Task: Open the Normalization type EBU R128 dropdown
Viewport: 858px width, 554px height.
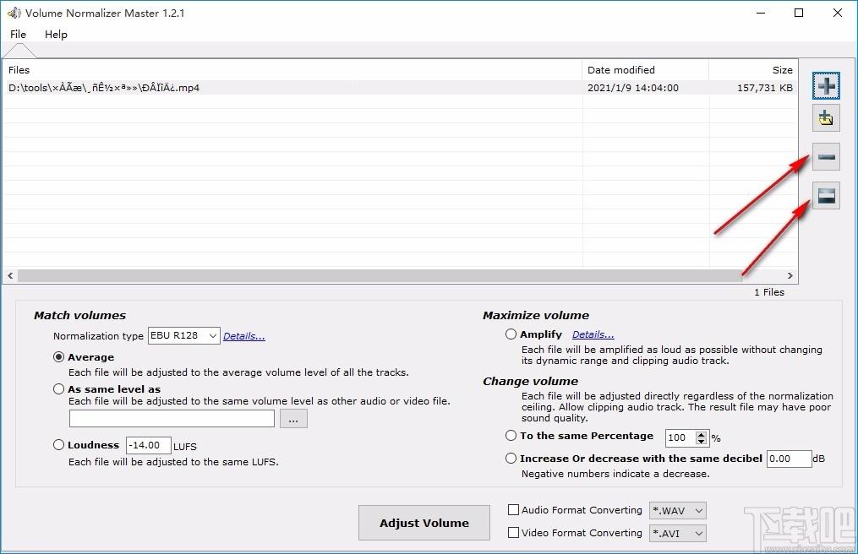Action: (x=184, y=335)
